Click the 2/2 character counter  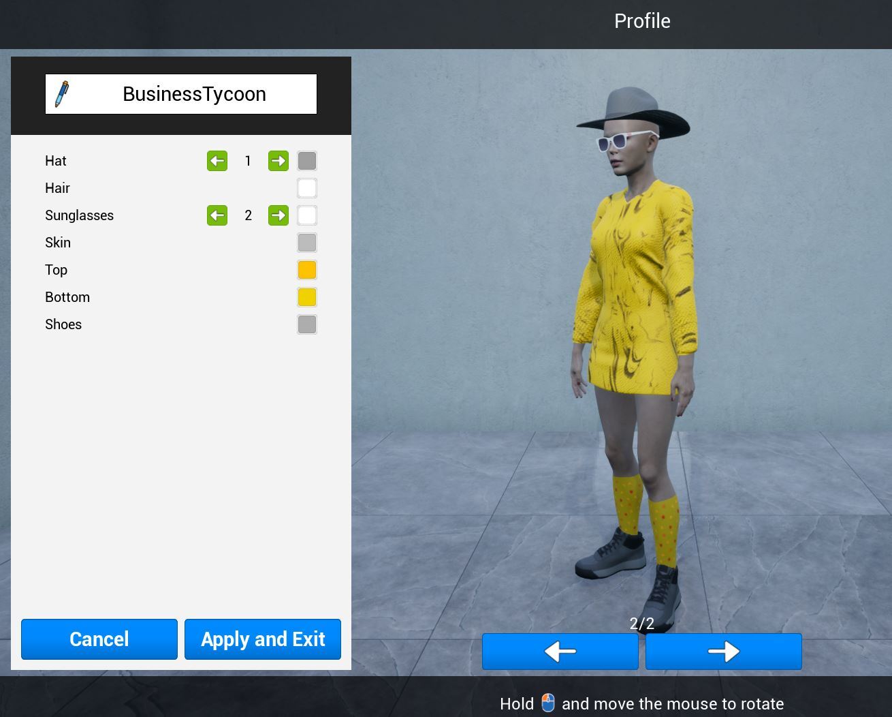pyautogui.click(x=642, y=624)
